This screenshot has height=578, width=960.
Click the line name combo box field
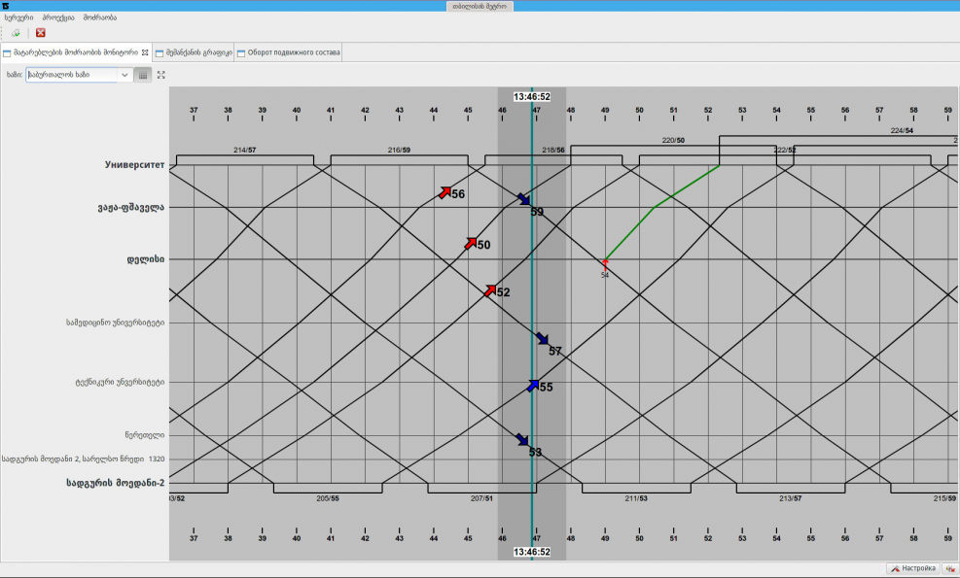click(x=72, y=75)
